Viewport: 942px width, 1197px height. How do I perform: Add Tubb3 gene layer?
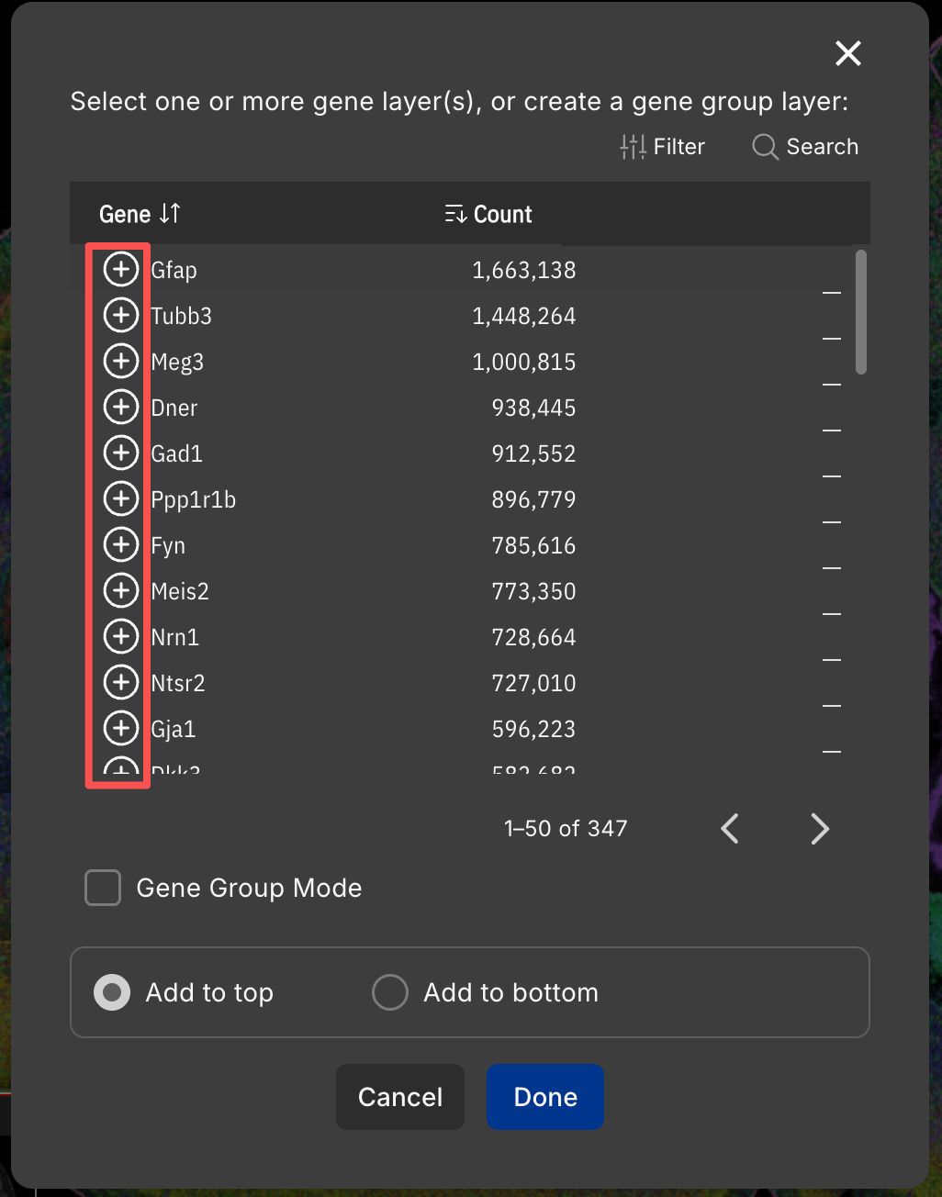point(120,315)
